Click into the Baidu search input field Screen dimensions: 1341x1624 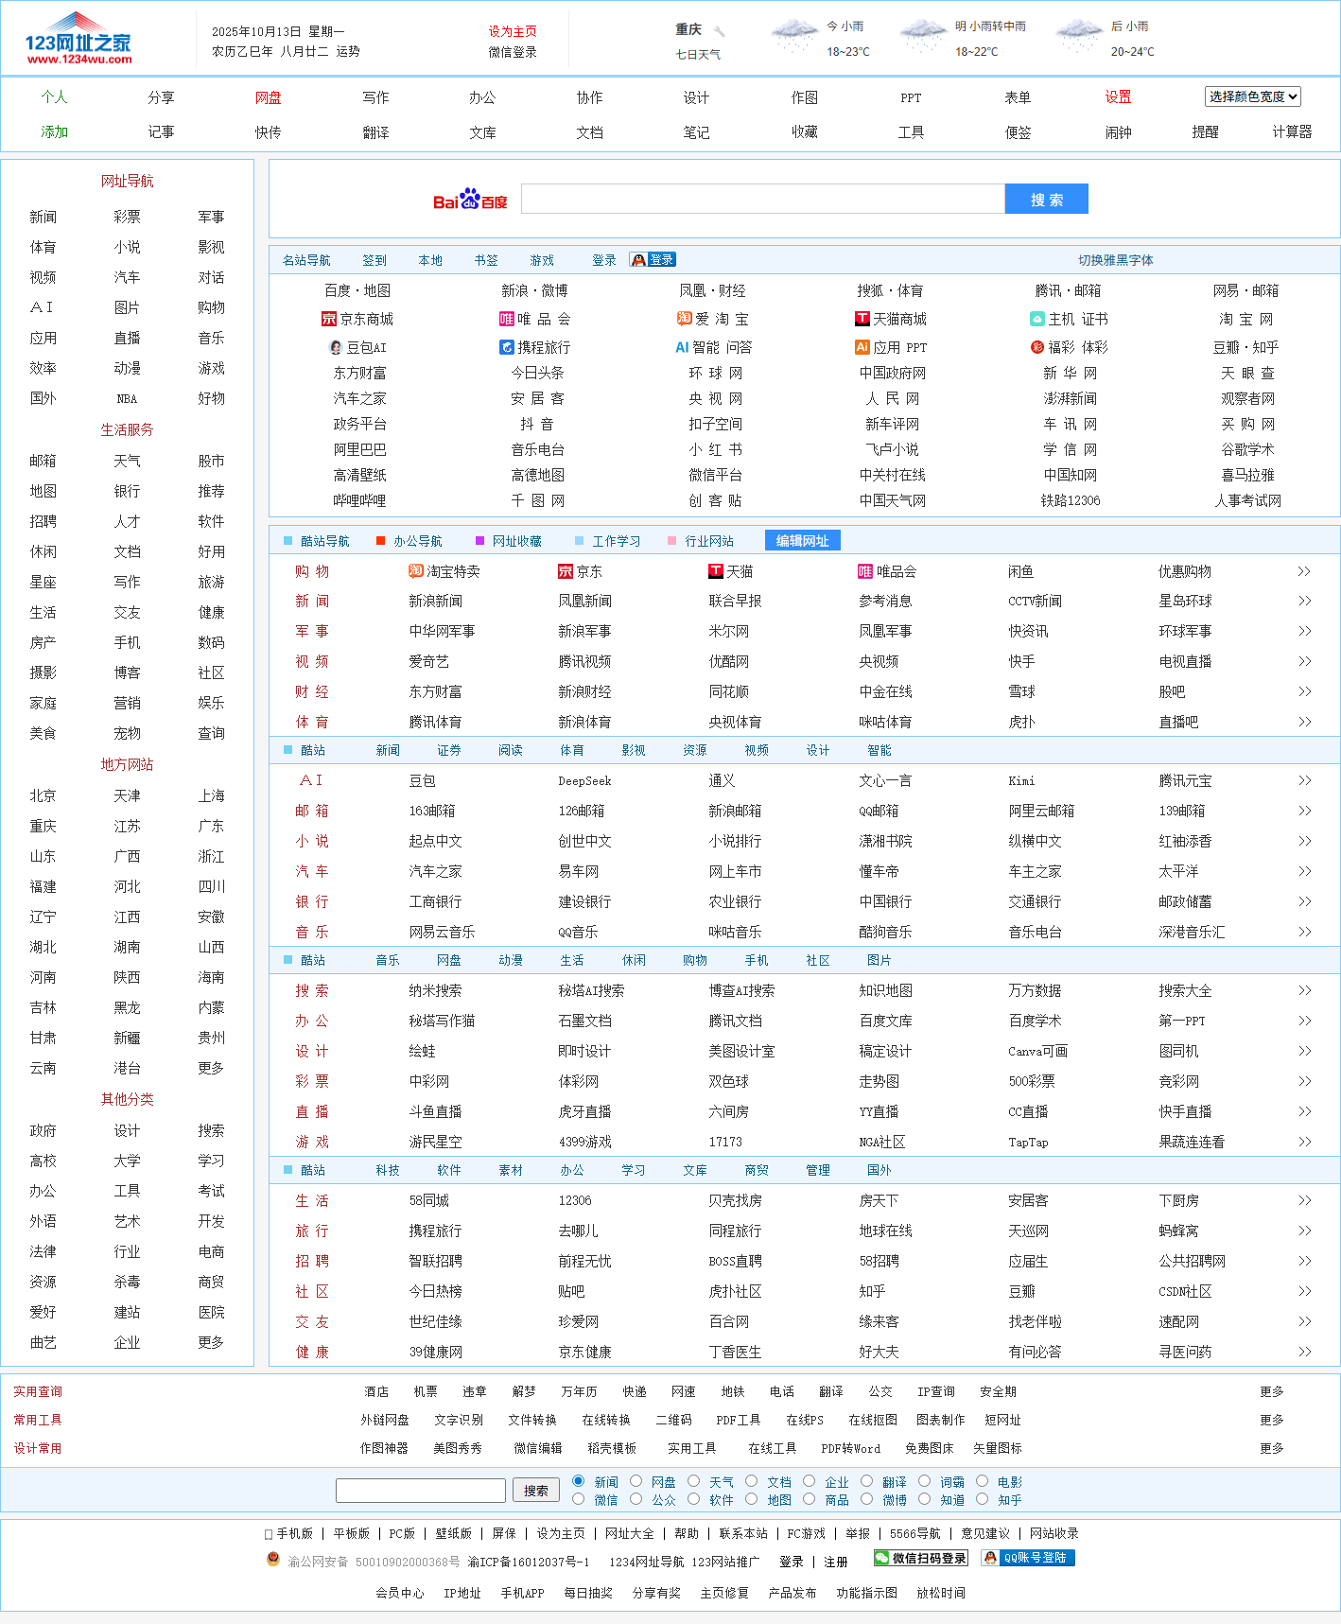[762, 200]
